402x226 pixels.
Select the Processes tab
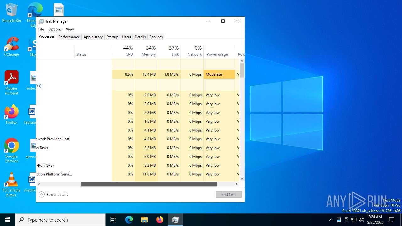(46, 36)
